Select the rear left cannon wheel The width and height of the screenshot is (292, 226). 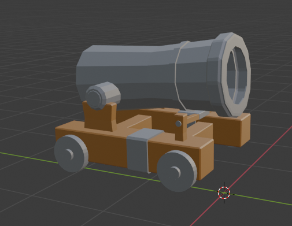click(71, 153)
